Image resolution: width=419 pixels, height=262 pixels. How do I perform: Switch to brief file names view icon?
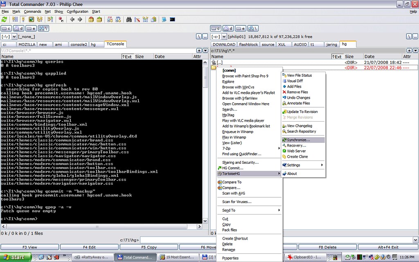pos(15,19)
